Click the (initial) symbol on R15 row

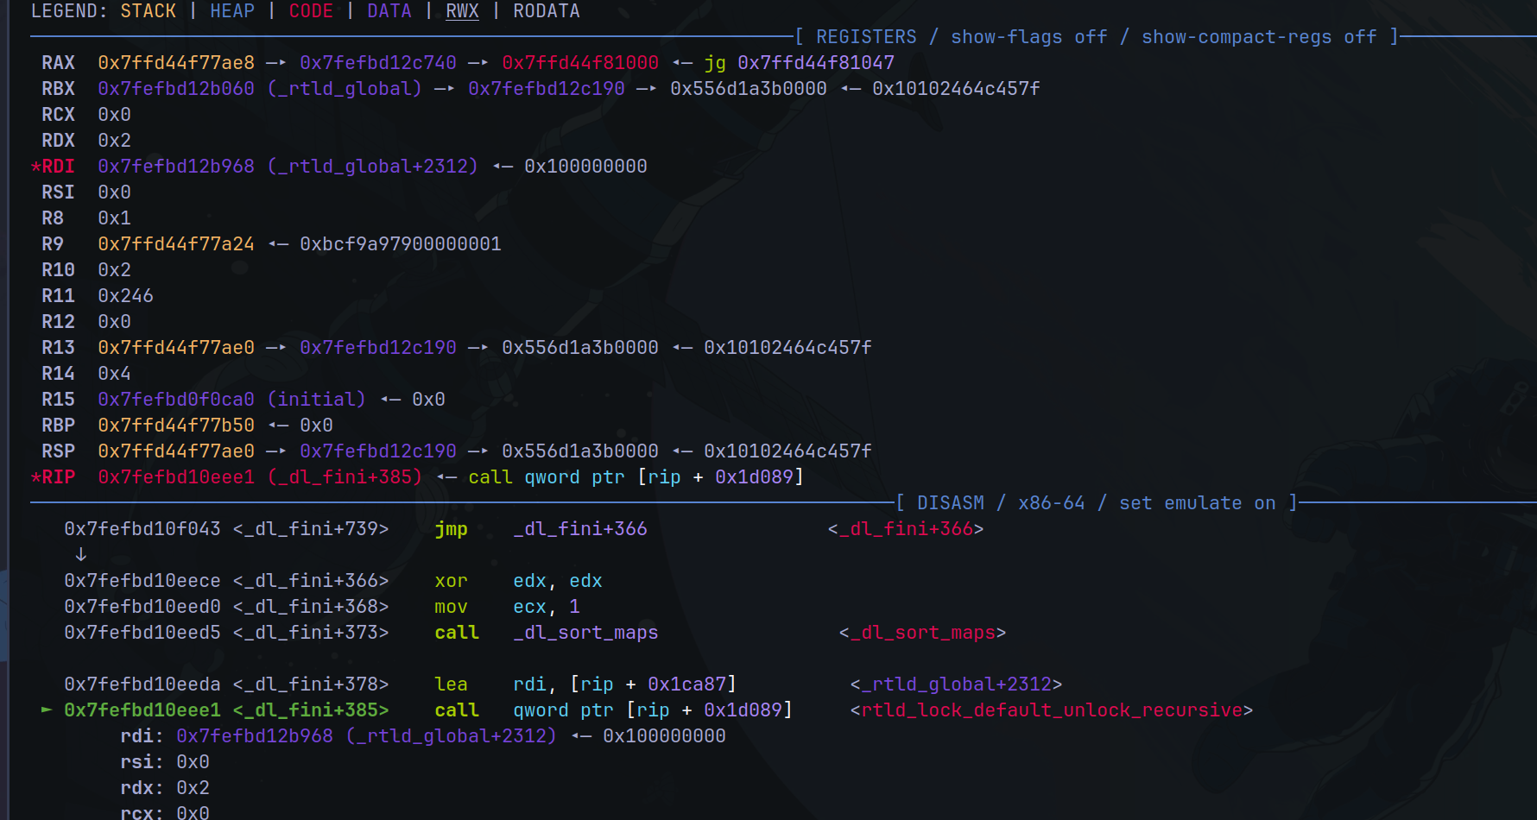click(x=316, y=400)
